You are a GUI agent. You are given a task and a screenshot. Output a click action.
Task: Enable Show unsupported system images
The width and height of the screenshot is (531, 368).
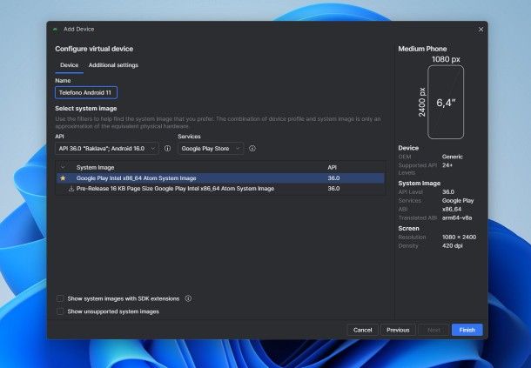pyautogui.click(x=60, y=311)
